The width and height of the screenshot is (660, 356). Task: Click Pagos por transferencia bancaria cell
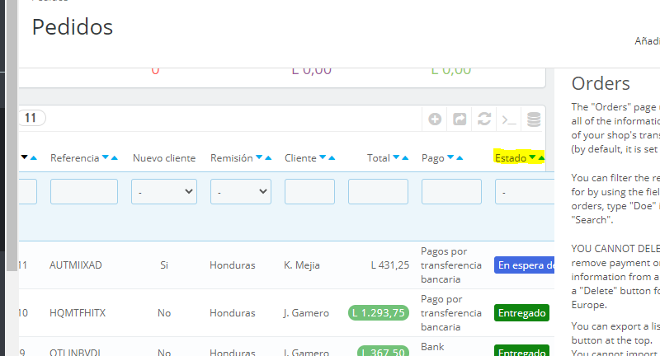[451, 265]
